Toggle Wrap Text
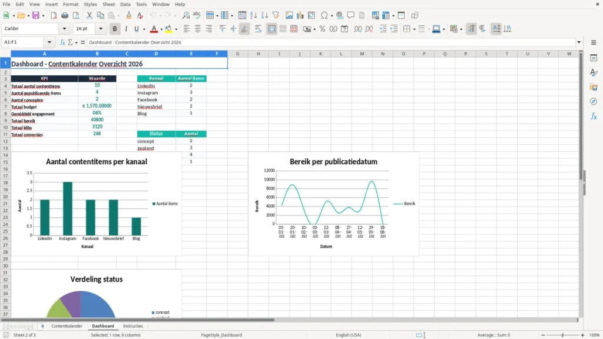Screen dimensions: 603x339 pyautogui.click(x=258, y=29)
